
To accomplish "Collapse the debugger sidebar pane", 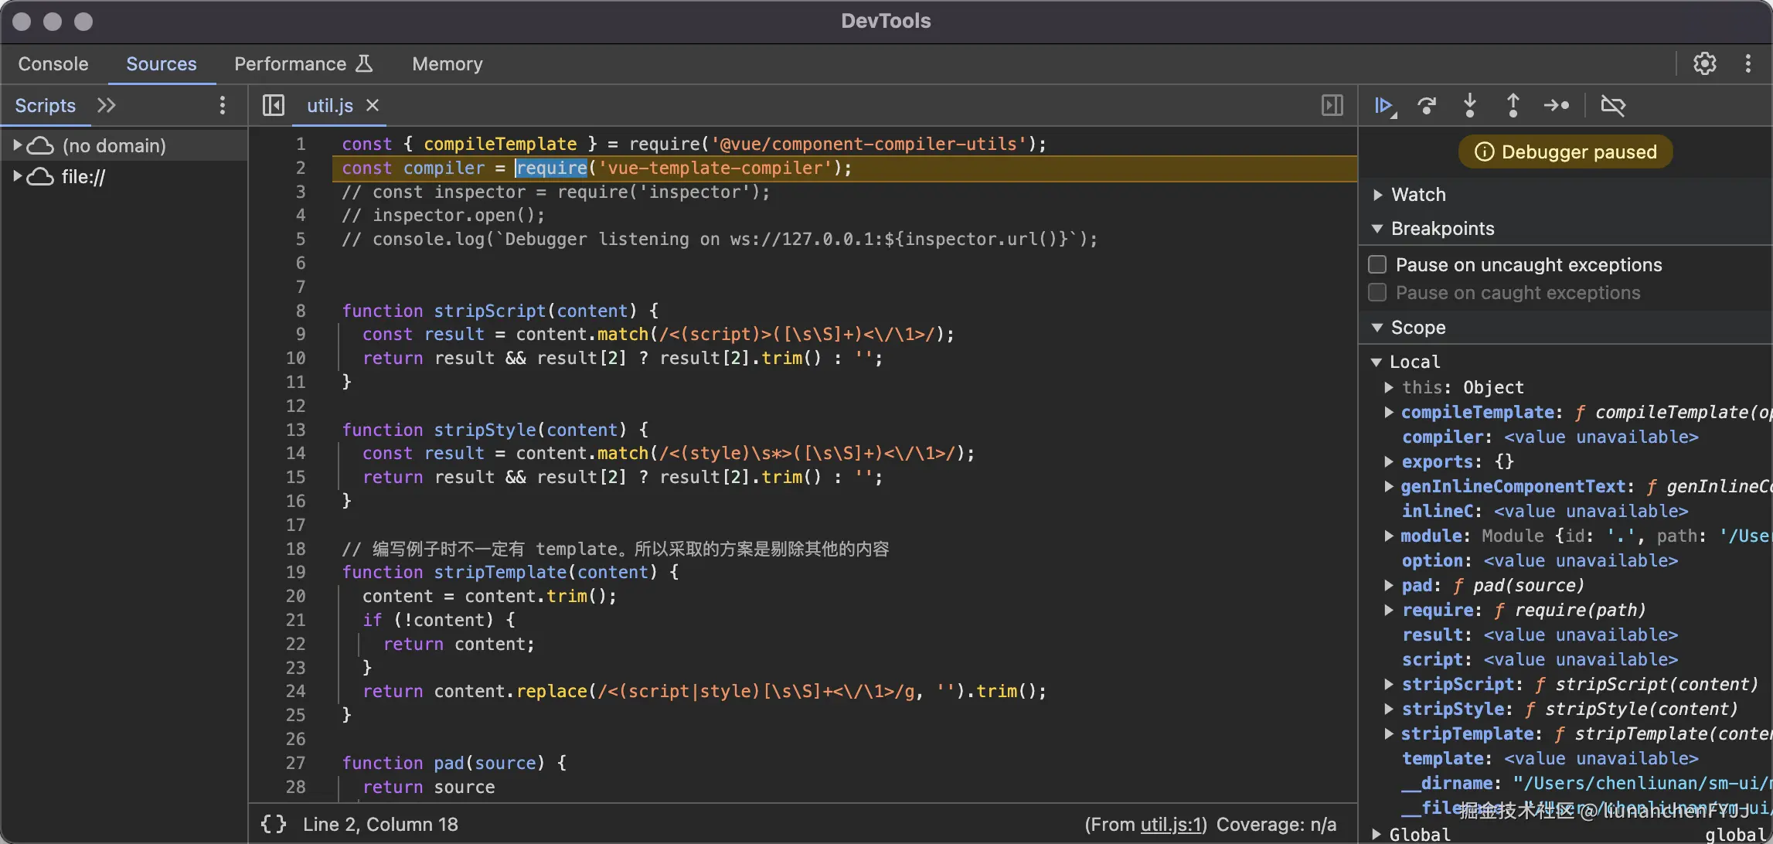I will pos(1332,105).
